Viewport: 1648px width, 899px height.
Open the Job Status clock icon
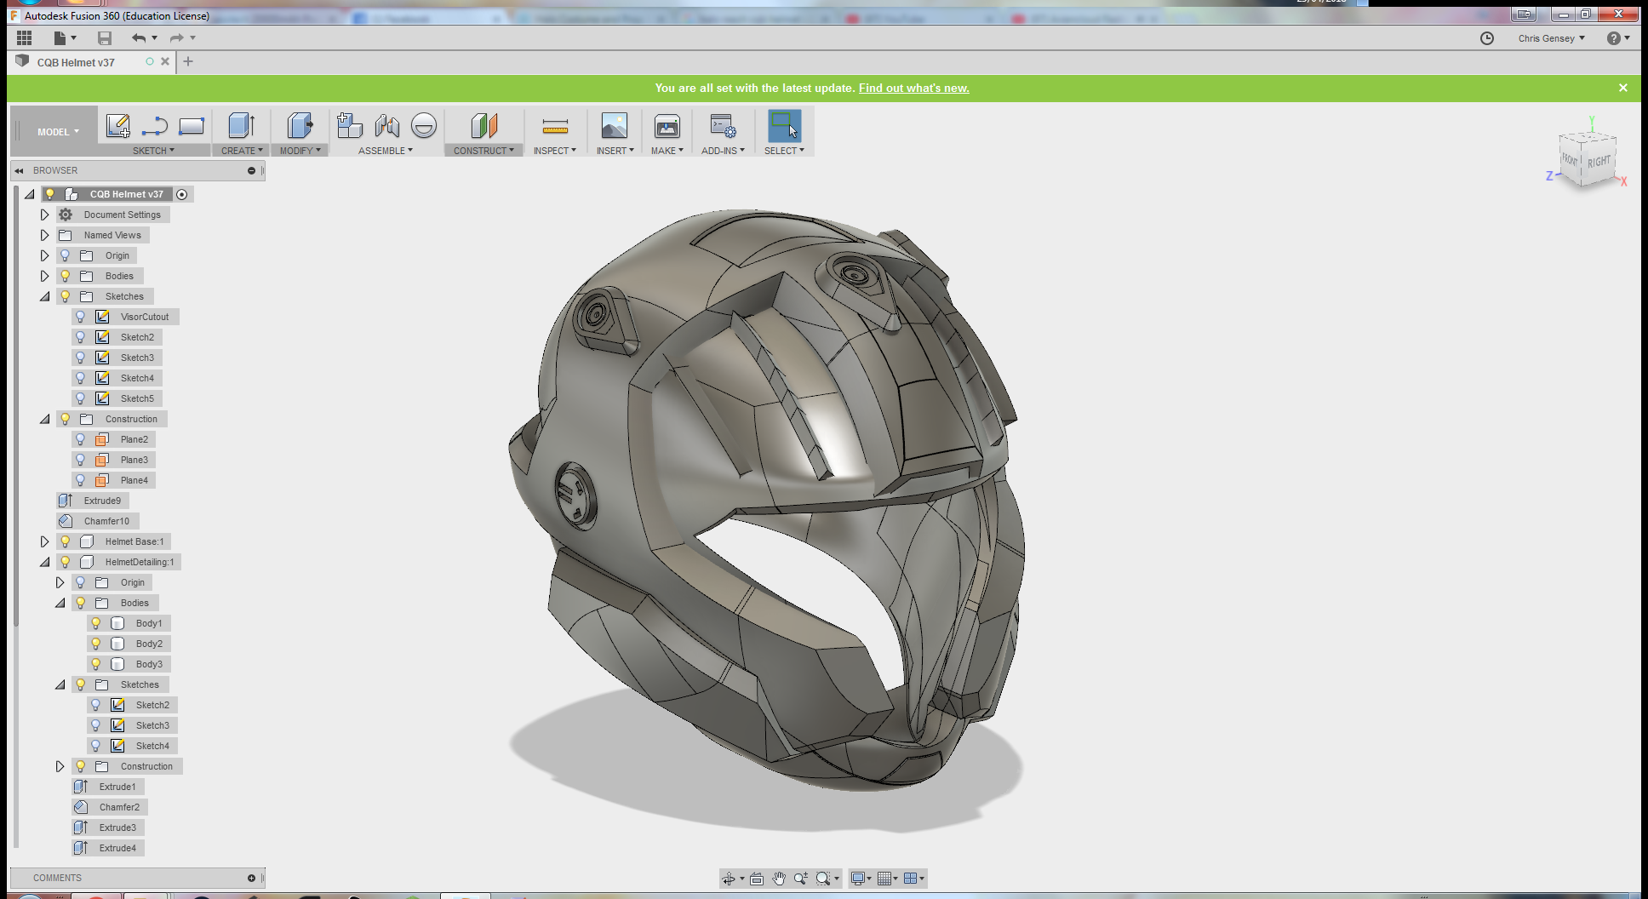click(1487, 38)
